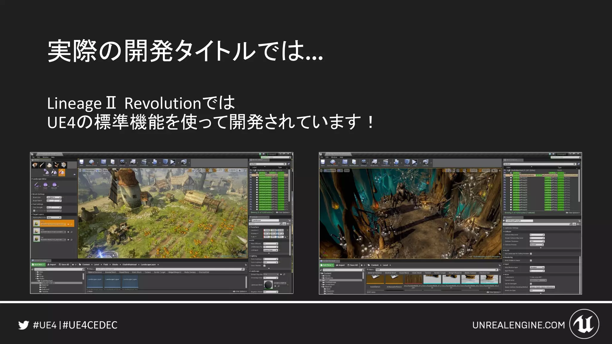
Task: Adjust Tool Strength slider field in left editor
Action: pos(54,207)
